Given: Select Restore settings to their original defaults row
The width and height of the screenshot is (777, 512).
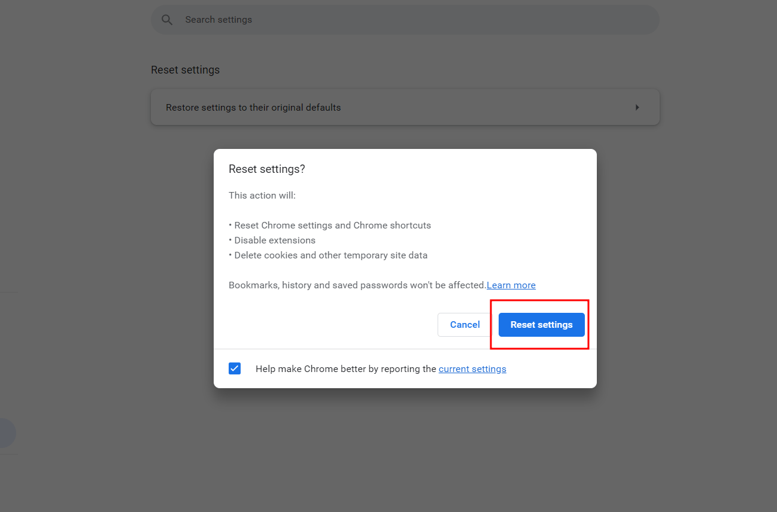Looking at the screenshot, I should (405, 108).
